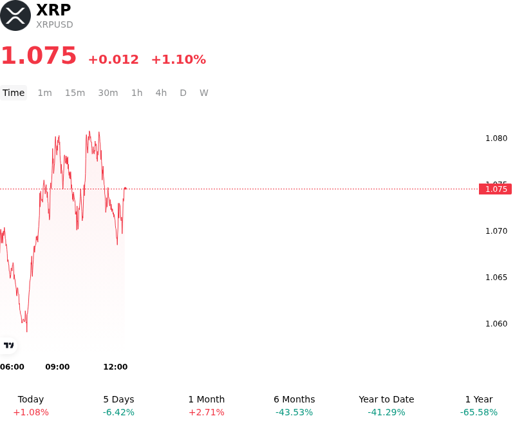The image size is (515, 425).
Task: Click the red 1.075 price axis label
Action: click(x=495, y=189)
